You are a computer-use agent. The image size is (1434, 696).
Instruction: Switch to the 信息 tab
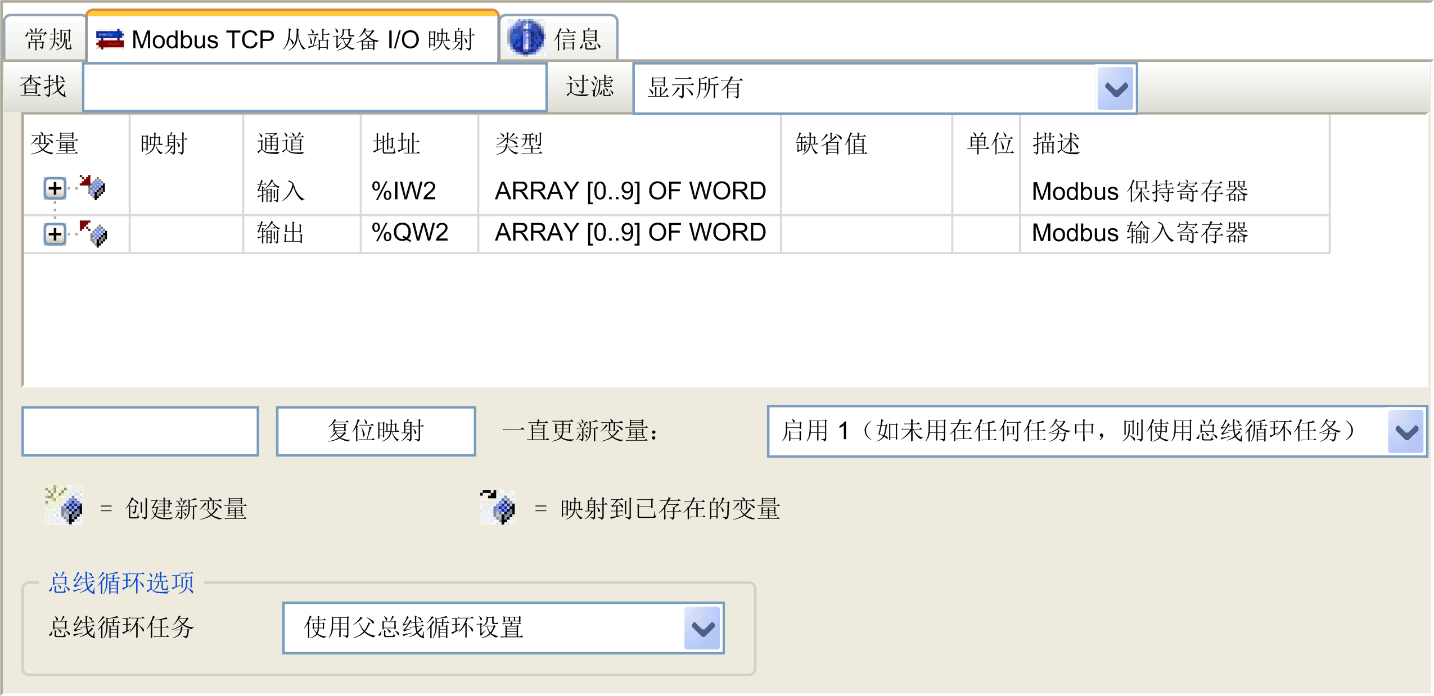pos(577,39)
